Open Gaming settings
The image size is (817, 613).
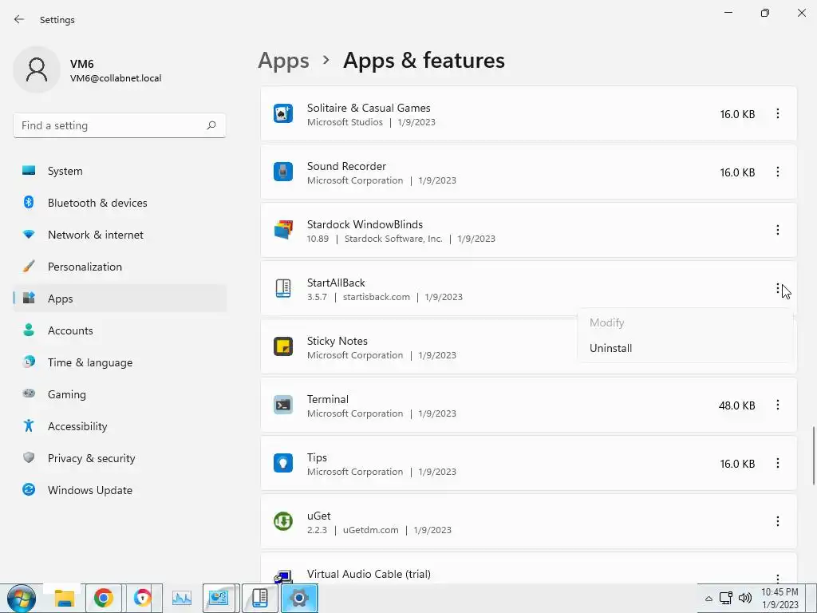click(x=120, y=394)
